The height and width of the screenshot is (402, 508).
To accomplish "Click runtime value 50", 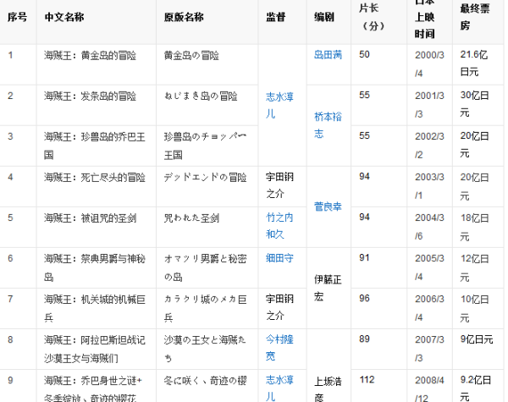I will click(x=364, y=54).
